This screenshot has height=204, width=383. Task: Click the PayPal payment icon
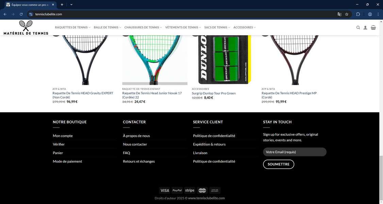coord(177,190)
